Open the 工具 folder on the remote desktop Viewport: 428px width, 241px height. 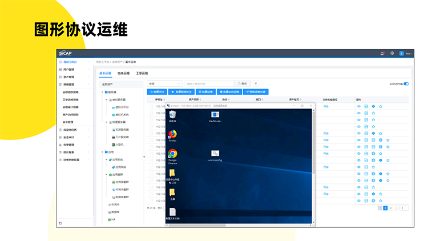(172, 192)
